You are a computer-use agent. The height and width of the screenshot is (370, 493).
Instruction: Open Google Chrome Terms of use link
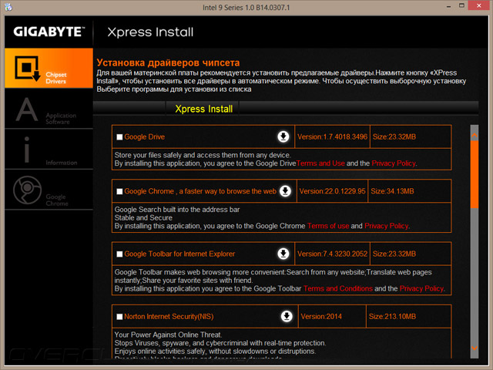point(328,226)
